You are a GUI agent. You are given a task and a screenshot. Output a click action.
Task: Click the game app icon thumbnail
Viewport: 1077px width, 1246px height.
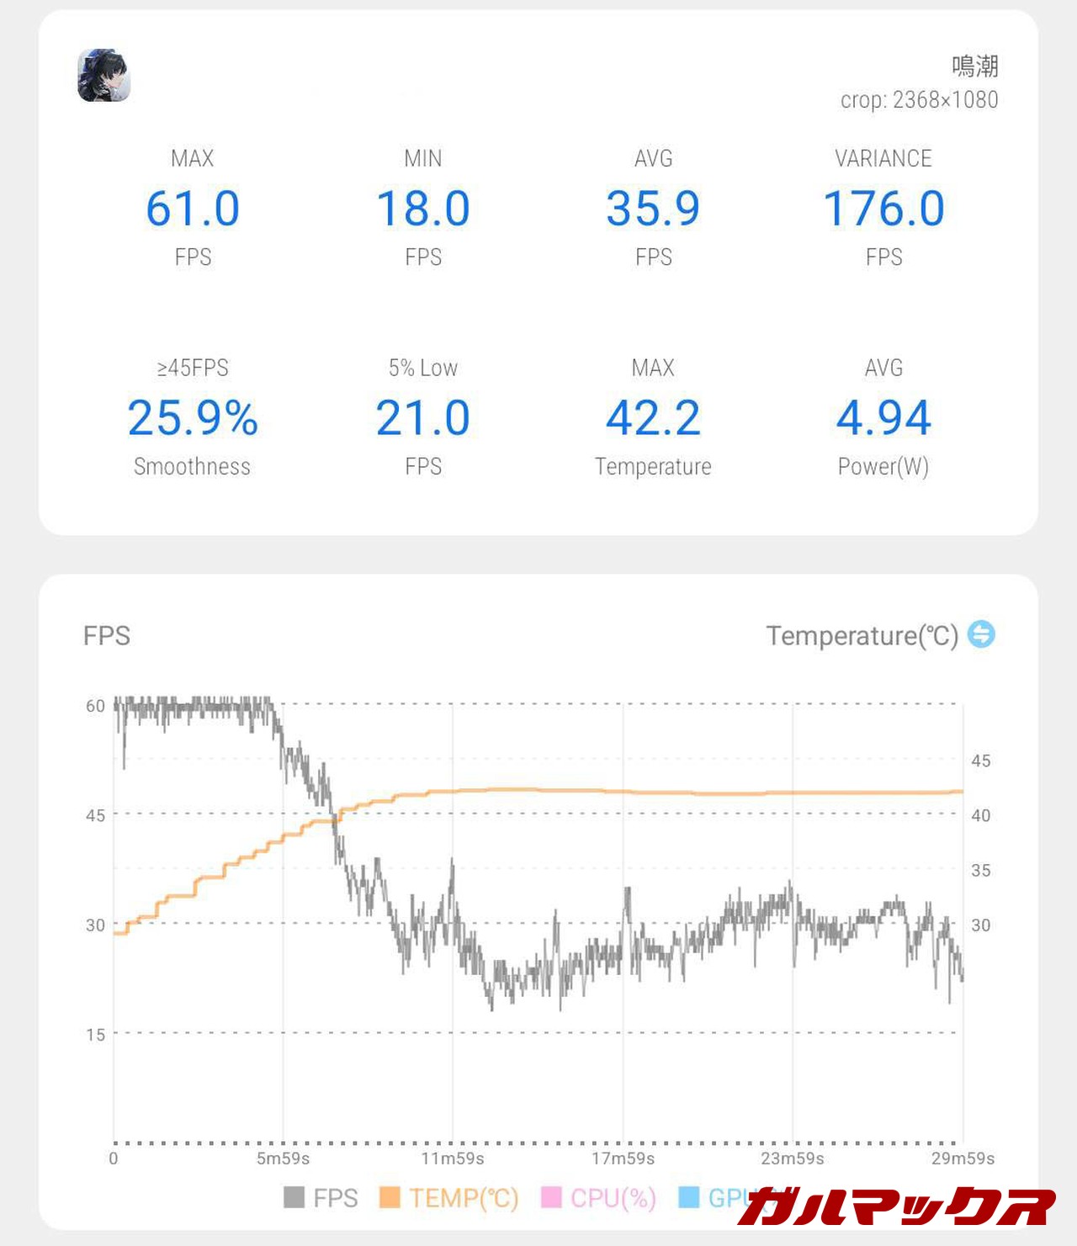click(103, 76)
